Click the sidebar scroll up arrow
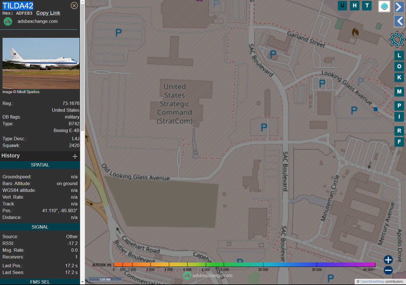 pos(82,2)
